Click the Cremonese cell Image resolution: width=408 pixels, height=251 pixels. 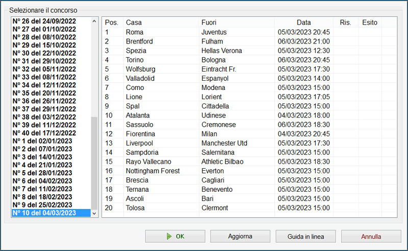click(237, 125)
